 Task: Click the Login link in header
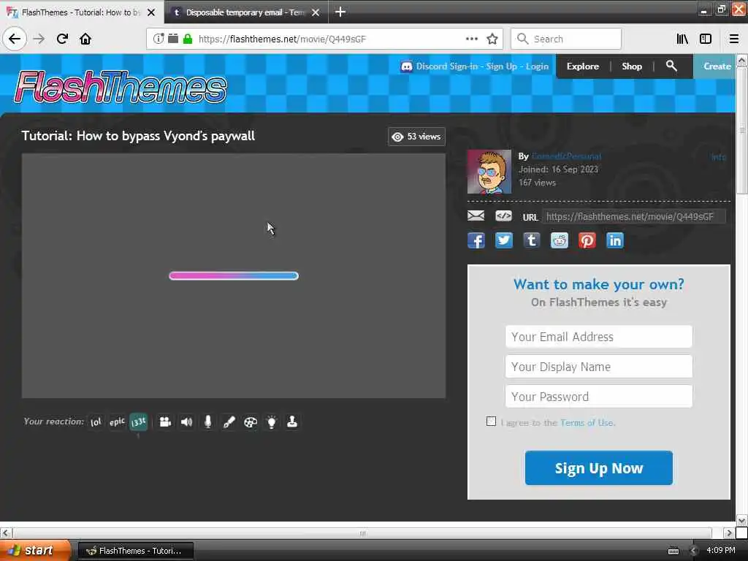[x=537, y=66]
